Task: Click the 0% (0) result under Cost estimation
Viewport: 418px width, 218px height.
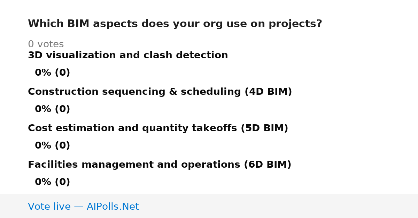Action: click(x=53, y=146)
